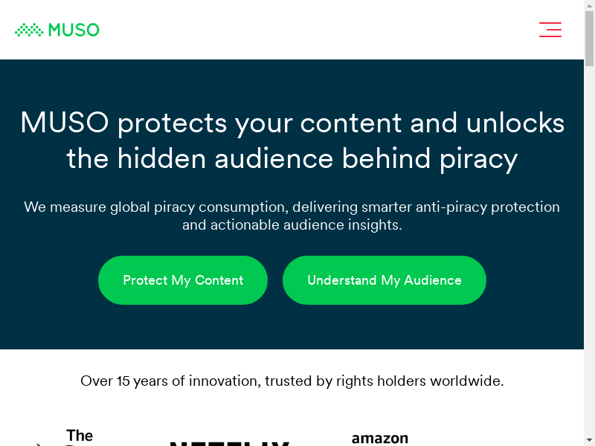Click the "MUSO protects your content" headline
The width and height of the screenshot is (595, 446).
[x=292, y=123]
